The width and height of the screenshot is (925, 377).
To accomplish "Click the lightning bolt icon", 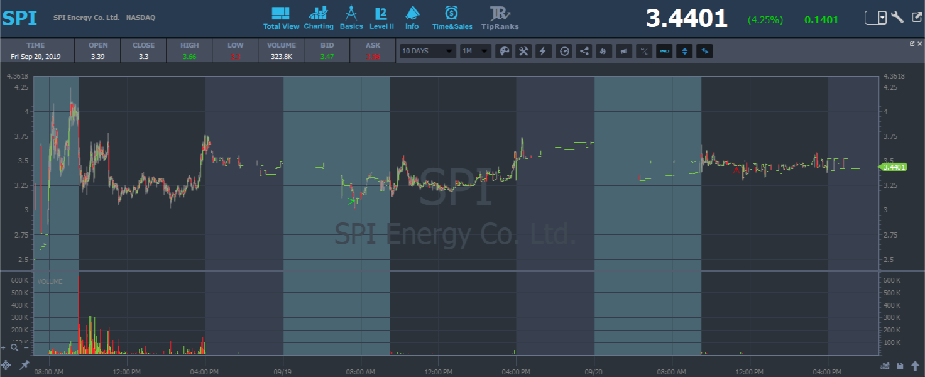I will 544,52.
